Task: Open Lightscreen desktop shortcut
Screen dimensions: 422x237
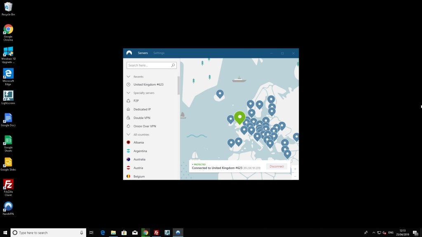Action: pyautogui.click(x=8, y=97)
